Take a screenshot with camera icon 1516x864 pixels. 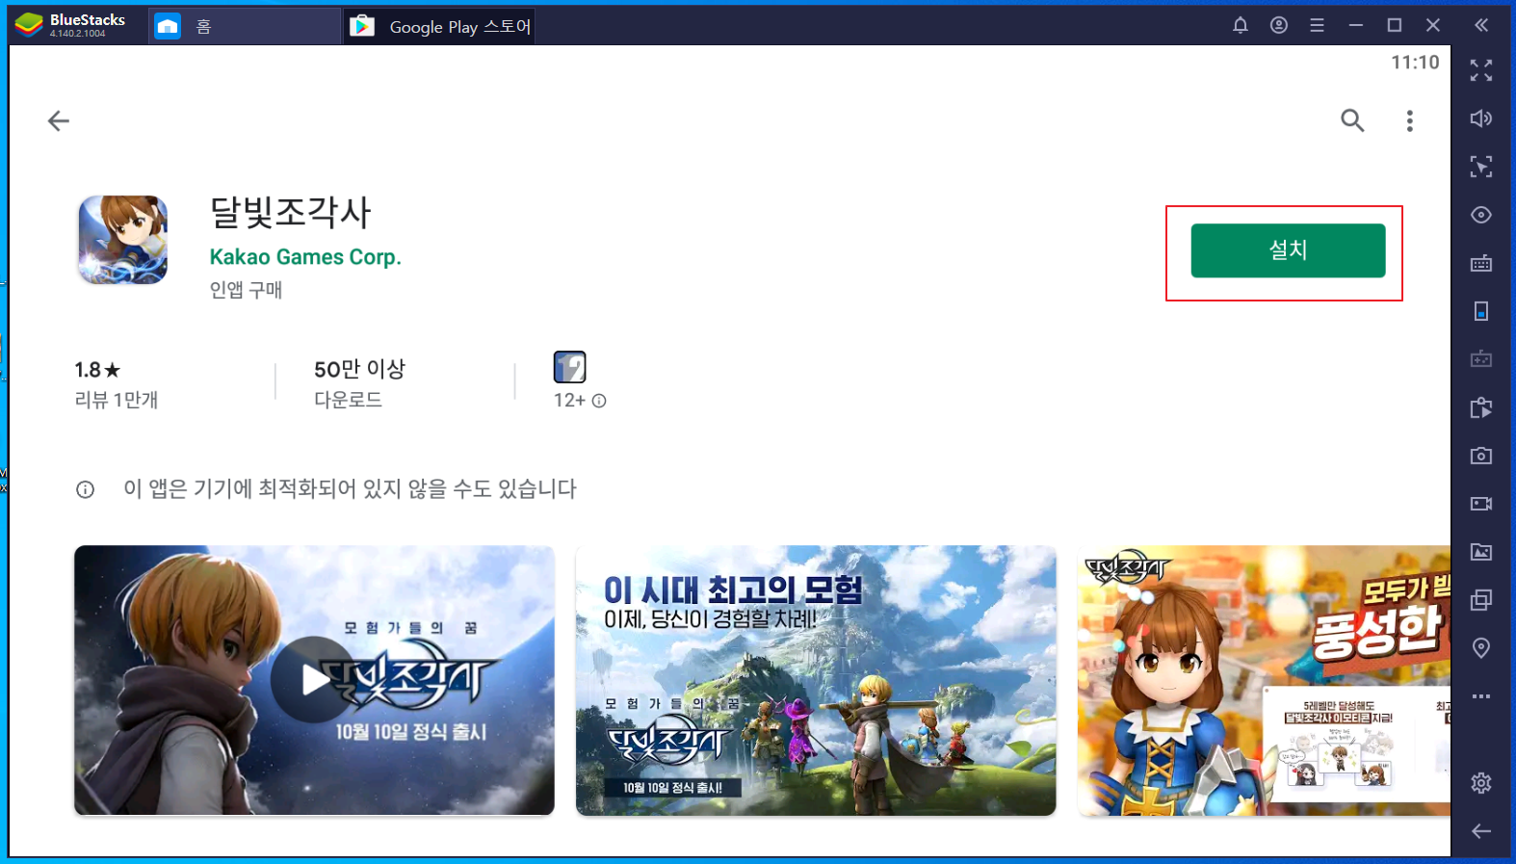click(1481, 456)
